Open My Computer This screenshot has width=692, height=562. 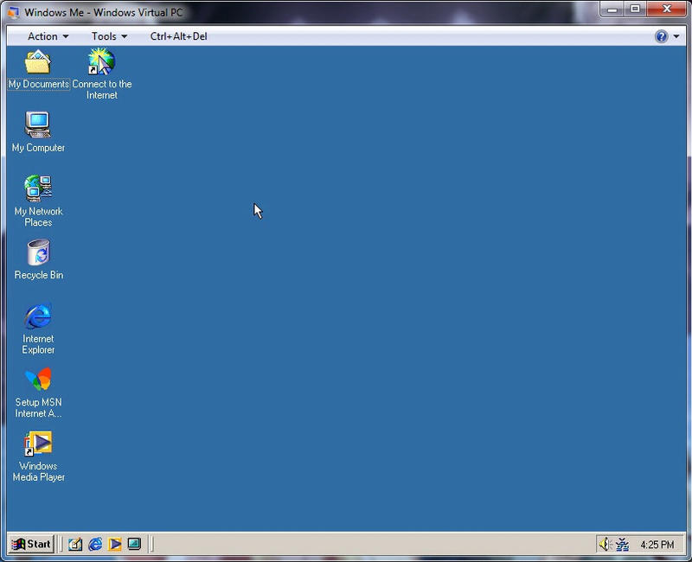[38, 125]
